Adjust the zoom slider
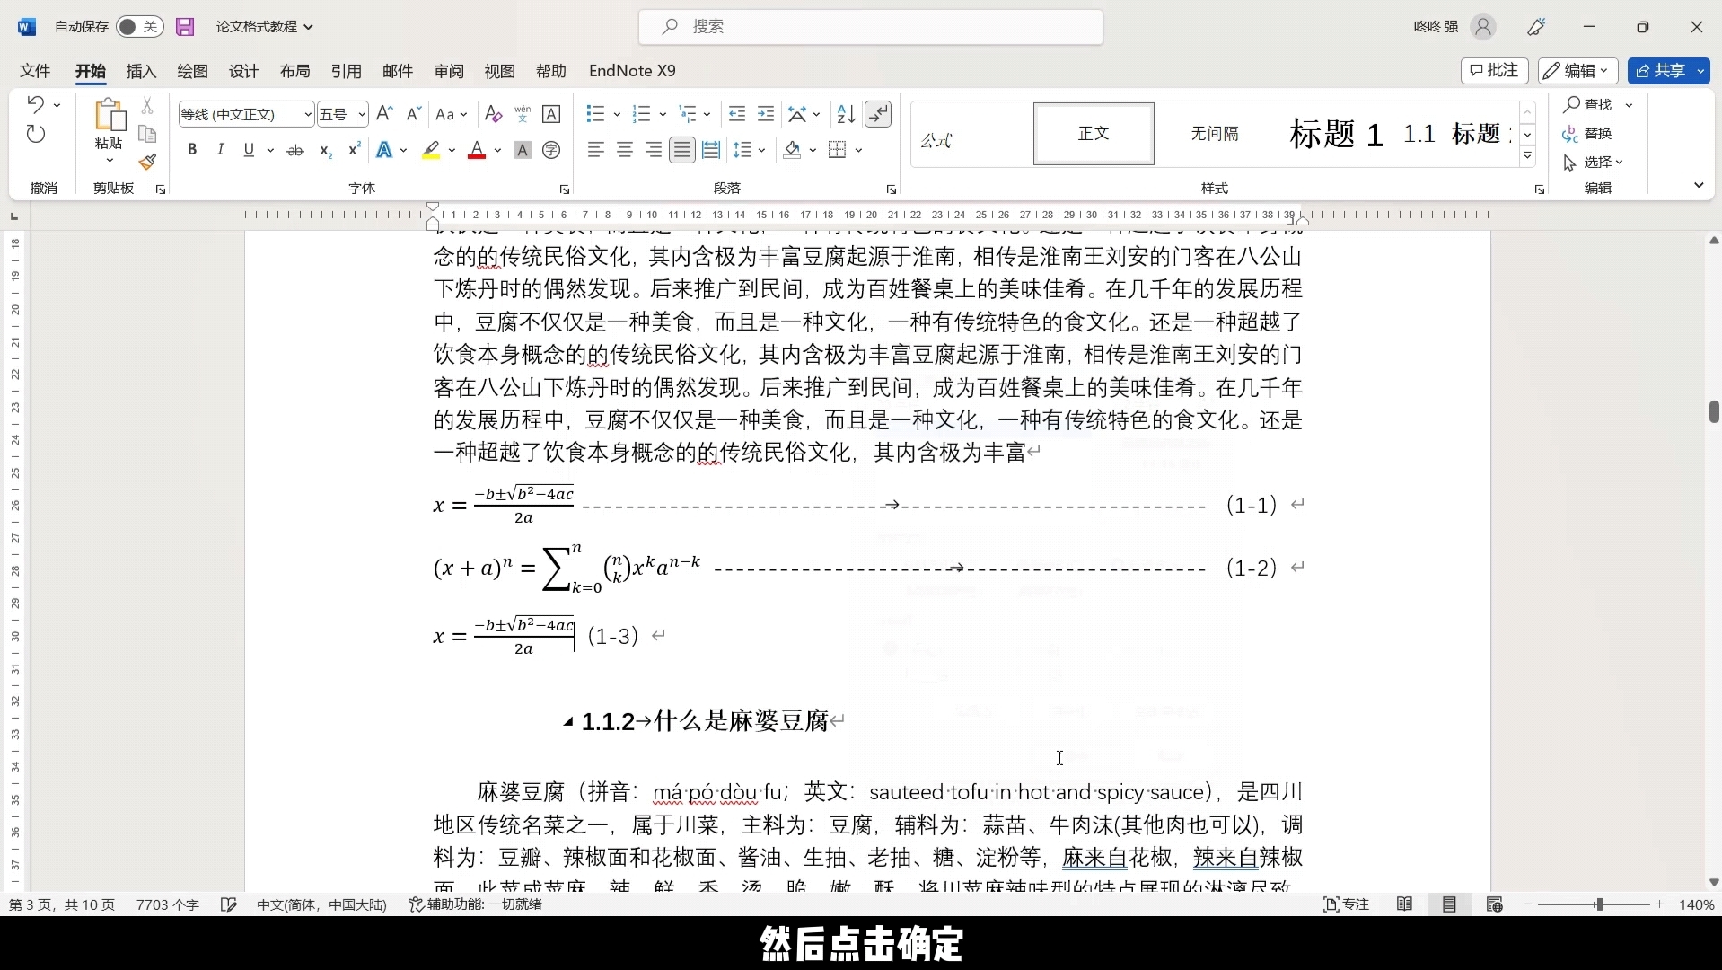The height and width of the screenshot is (970, 1722). (x=1598, y=904)
